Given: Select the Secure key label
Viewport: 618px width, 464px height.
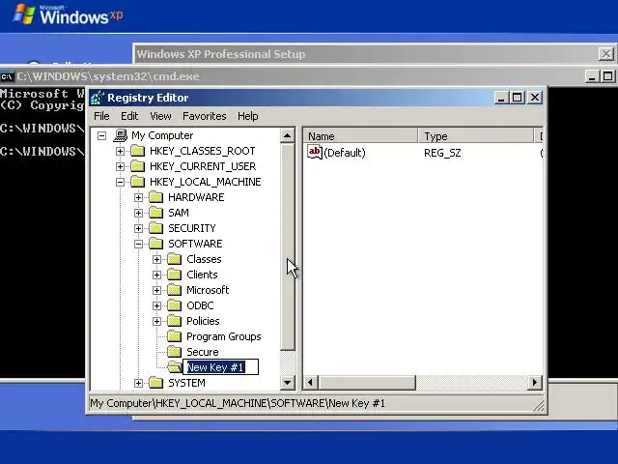Looking at the screenshot, I should tap(202, 352).
